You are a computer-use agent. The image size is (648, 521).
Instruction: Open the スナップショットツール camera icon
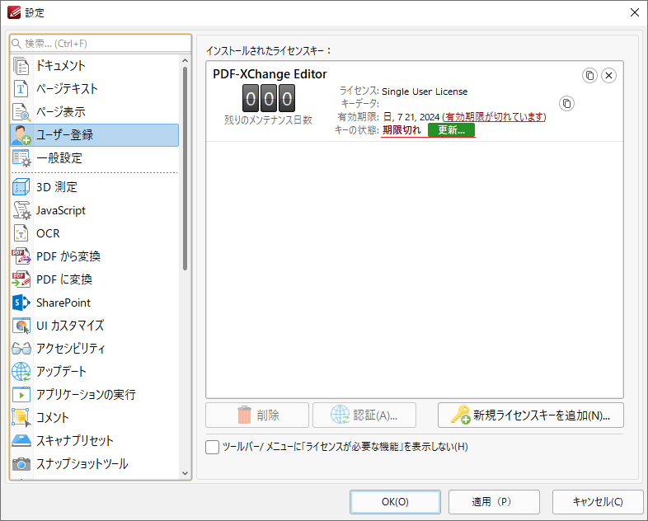(x=21, y=463)
